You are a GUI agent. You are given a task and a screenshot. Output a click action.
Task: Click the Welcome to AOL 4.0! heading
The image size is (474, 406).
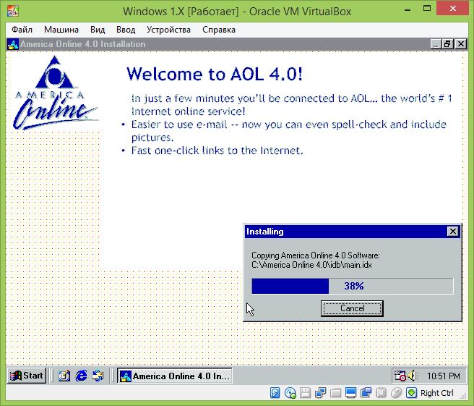coord(215,74)
